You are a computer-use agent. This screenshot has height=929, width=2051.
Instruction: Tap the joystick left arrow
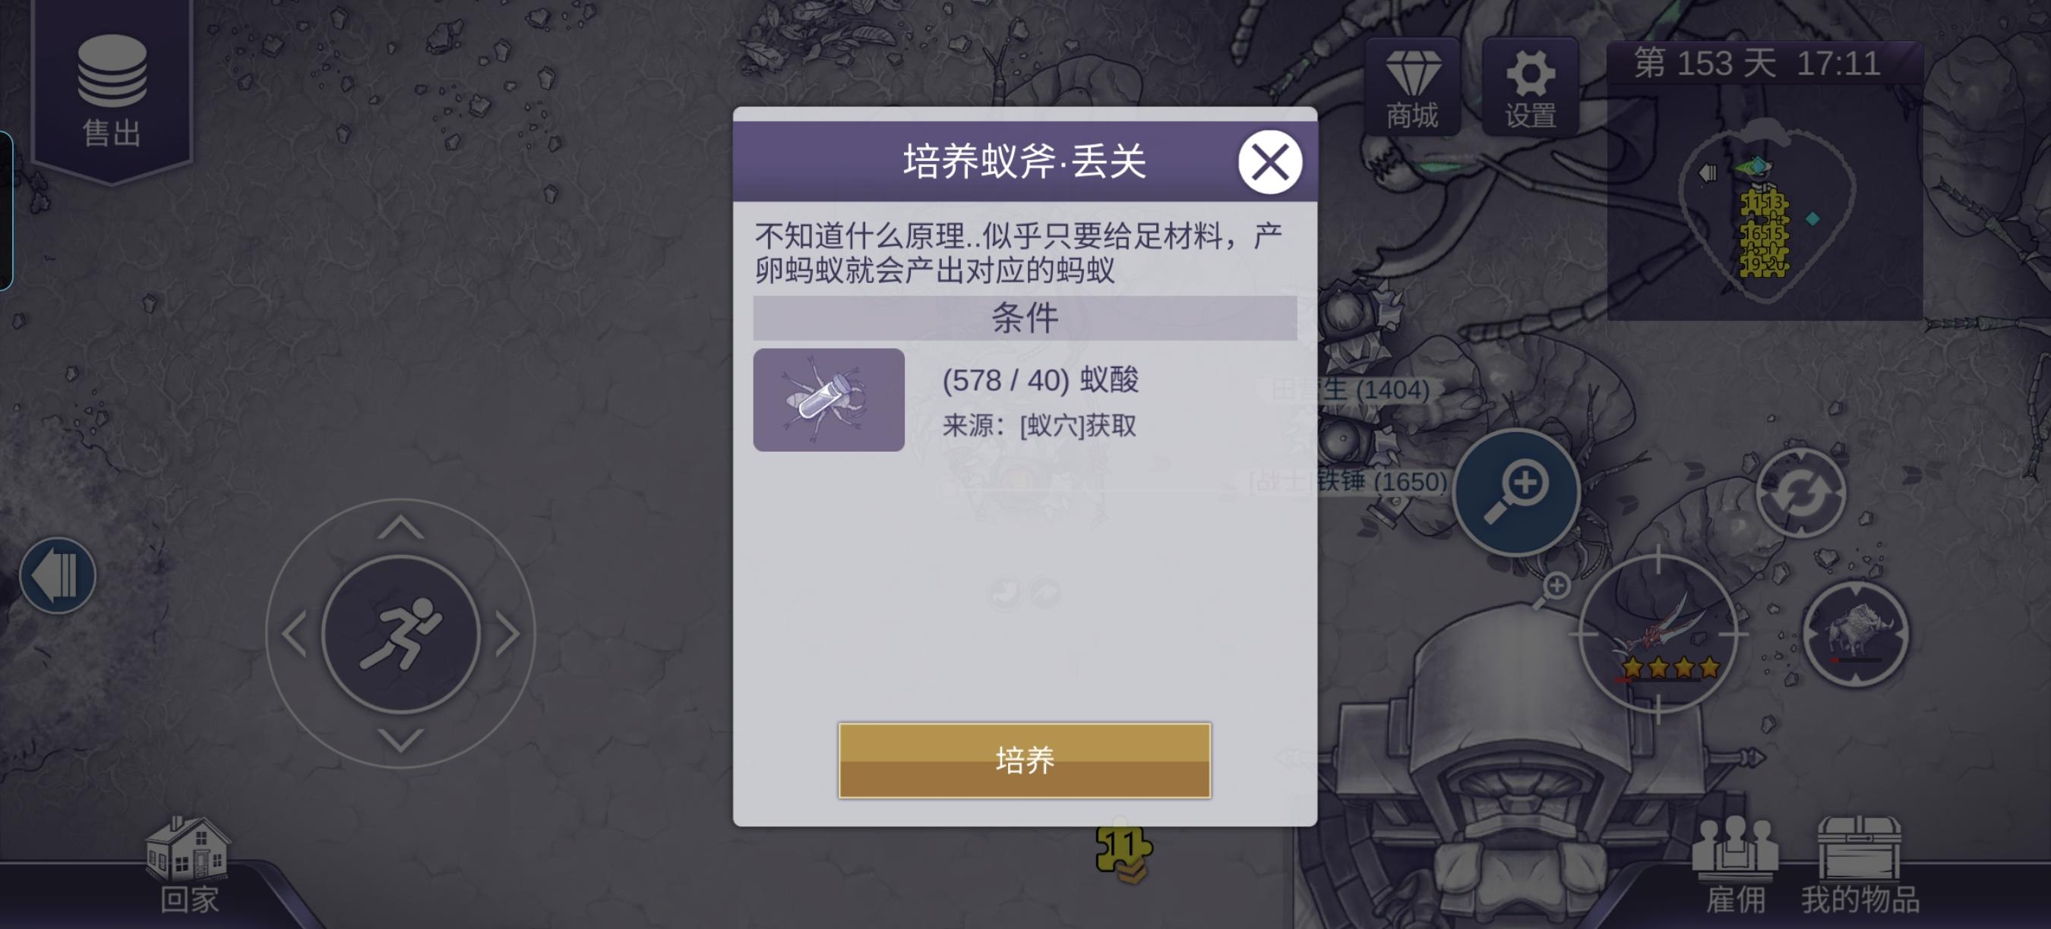click(x=294, y=634)
